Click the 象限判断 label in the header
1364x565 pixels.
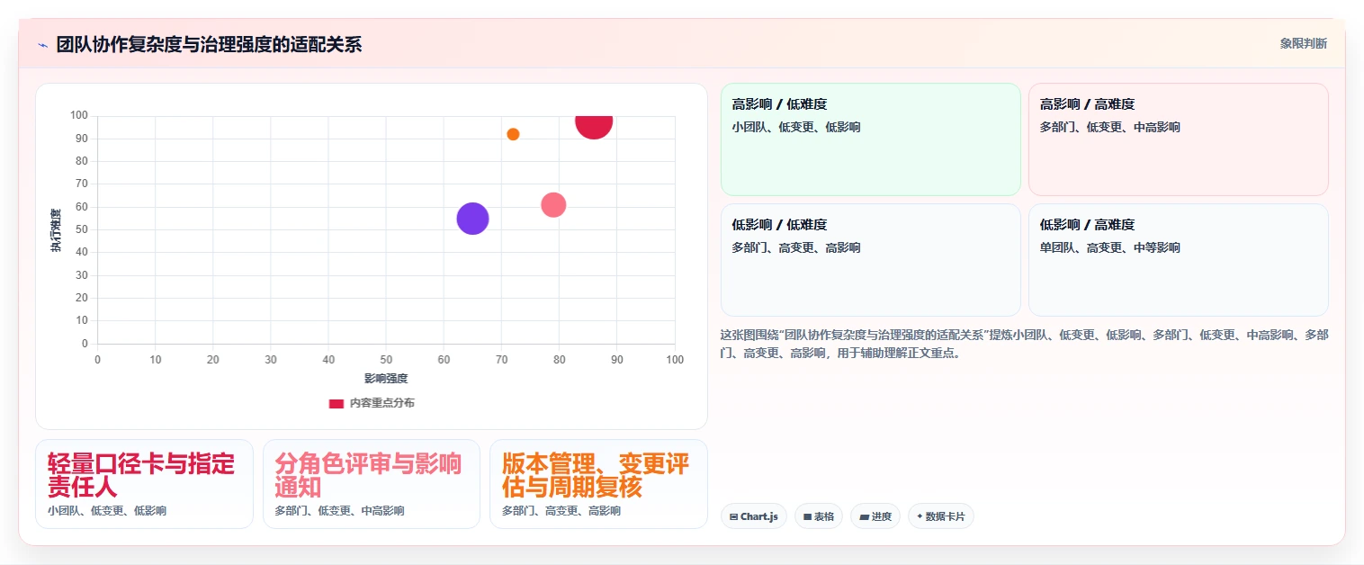coord(1303,43)
